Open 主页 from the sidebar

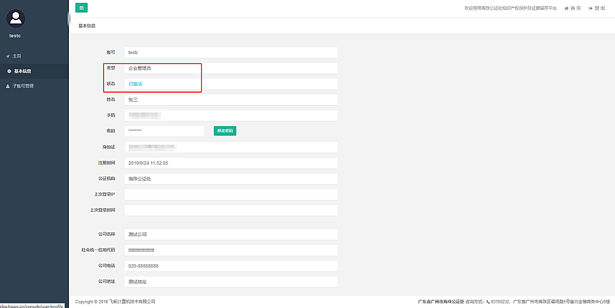(17, 56)
